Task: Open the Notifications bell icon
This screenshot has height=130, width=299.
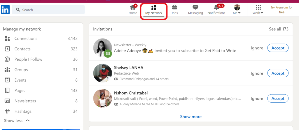Action: click(216, 8)
